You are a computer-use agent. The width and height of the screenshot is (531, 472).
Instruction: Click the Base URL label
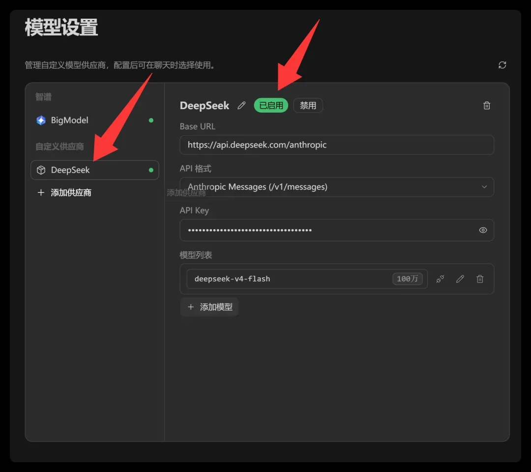tap(198, 126)
